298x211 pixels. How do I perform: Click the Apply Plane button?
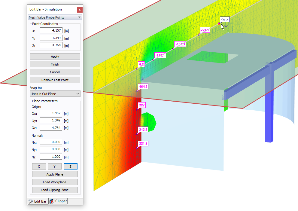pos(55,174)
